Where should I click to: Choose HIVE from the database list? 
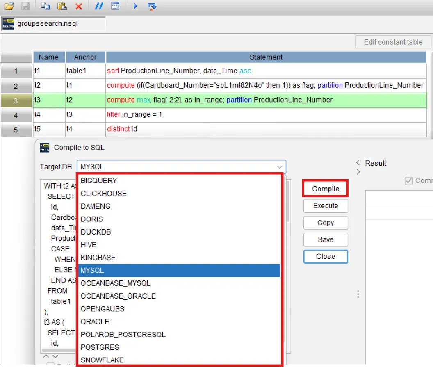pos(179,245)
